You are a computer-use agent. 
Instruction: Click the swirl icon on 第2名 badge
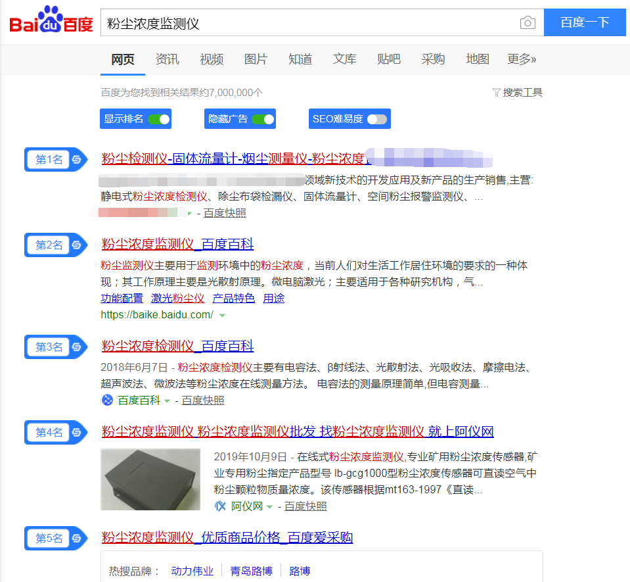pos(76,245)
